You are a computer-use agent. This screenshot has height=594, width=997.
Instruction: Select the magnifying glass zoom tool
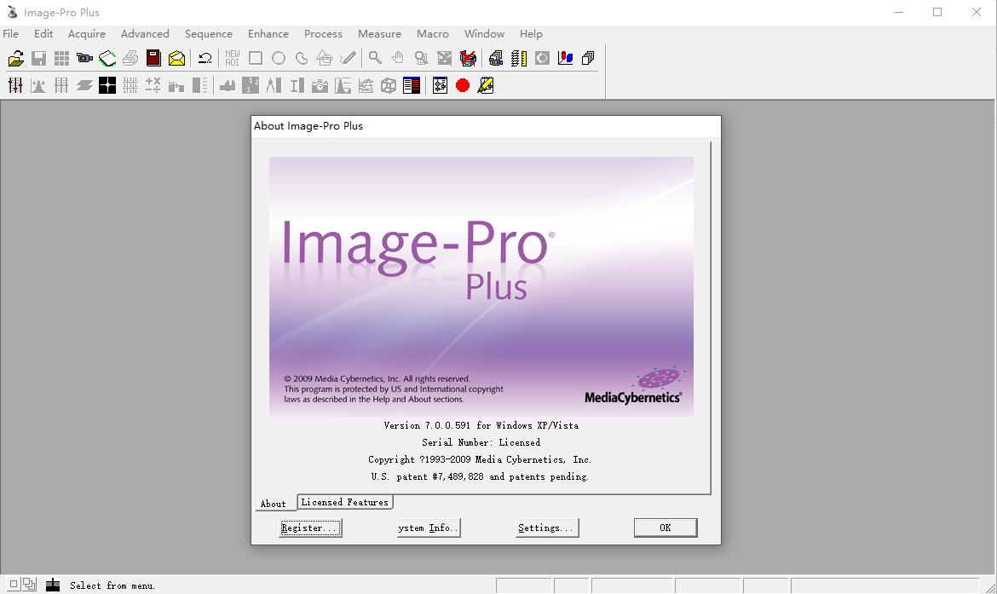pyautogui.click(x=375, y=59)
